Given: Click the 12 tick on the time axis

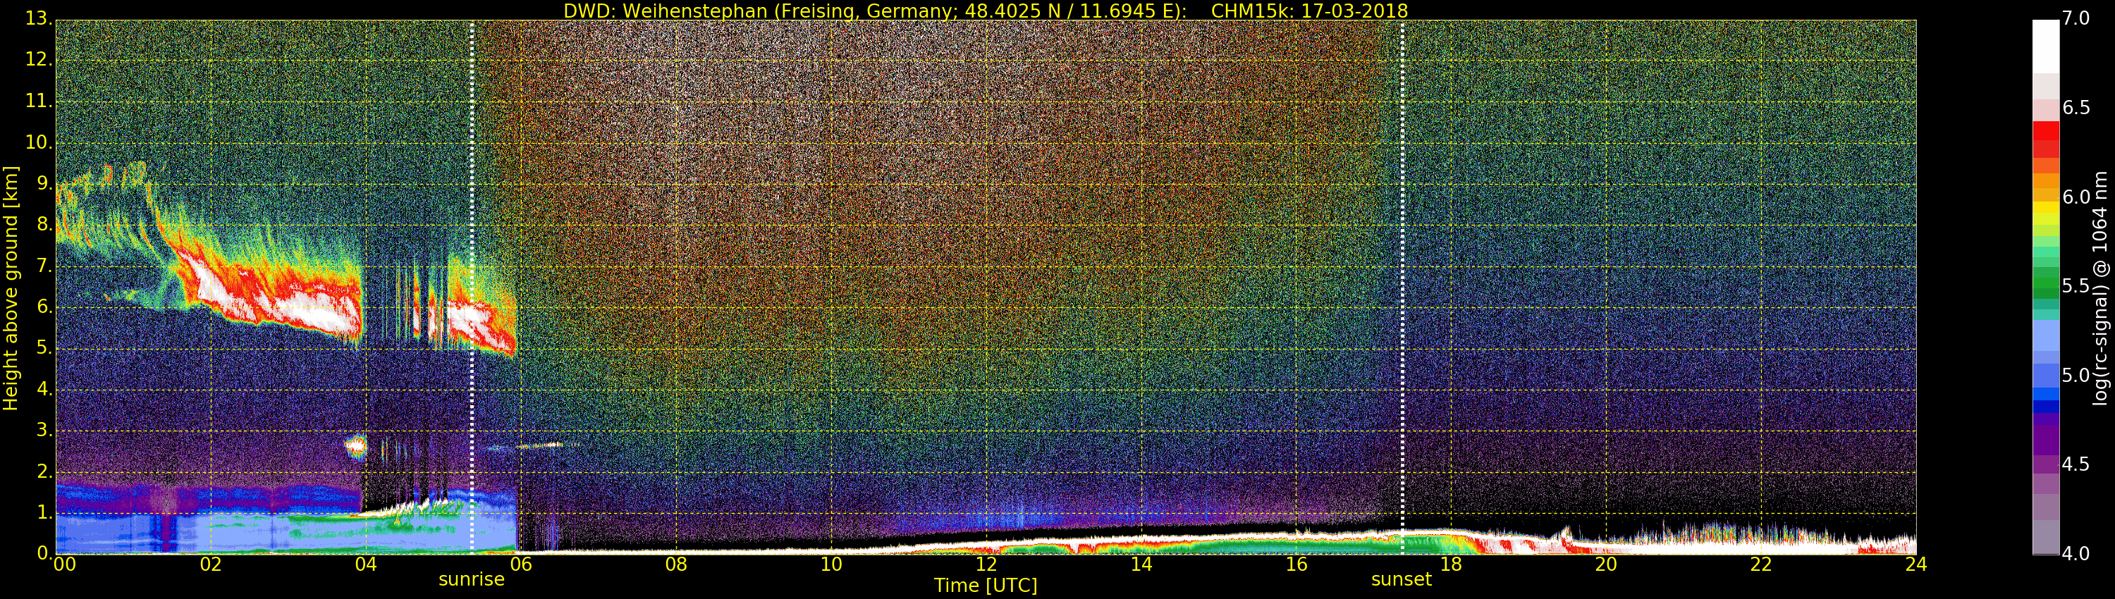Looking at the screenshot, I should 986,564.
